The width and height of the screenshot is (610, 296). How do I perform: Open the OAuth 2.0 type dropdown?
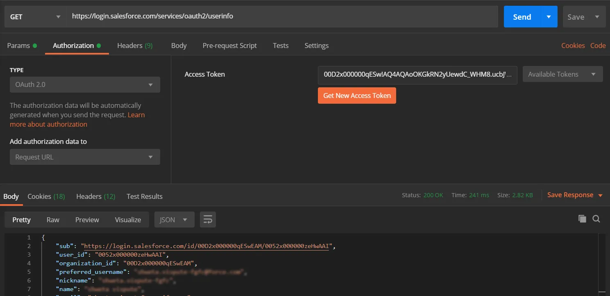[x=85, y=84]
